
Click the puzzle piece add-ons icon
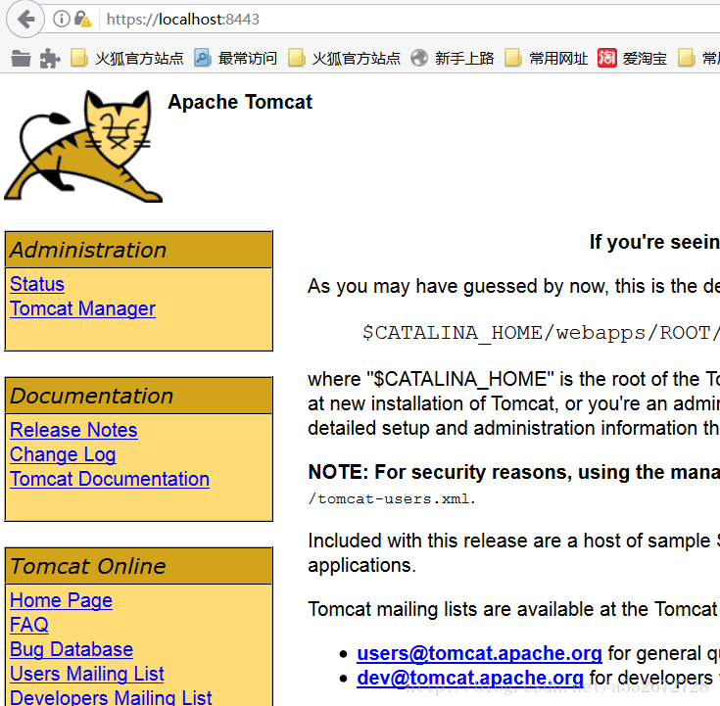click(x=50, y=59)
